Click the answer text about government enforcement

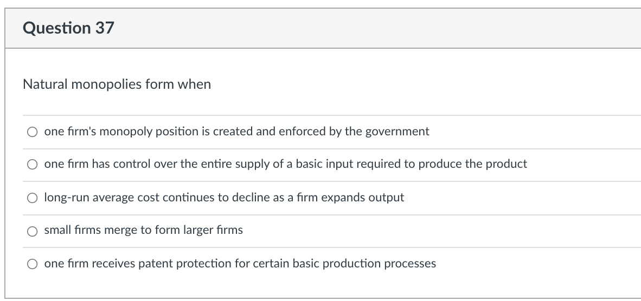(x=236, y=132)
